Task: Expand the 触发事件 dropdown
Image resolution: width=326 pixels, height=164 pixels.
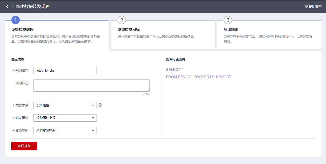Action: point(65,118)
